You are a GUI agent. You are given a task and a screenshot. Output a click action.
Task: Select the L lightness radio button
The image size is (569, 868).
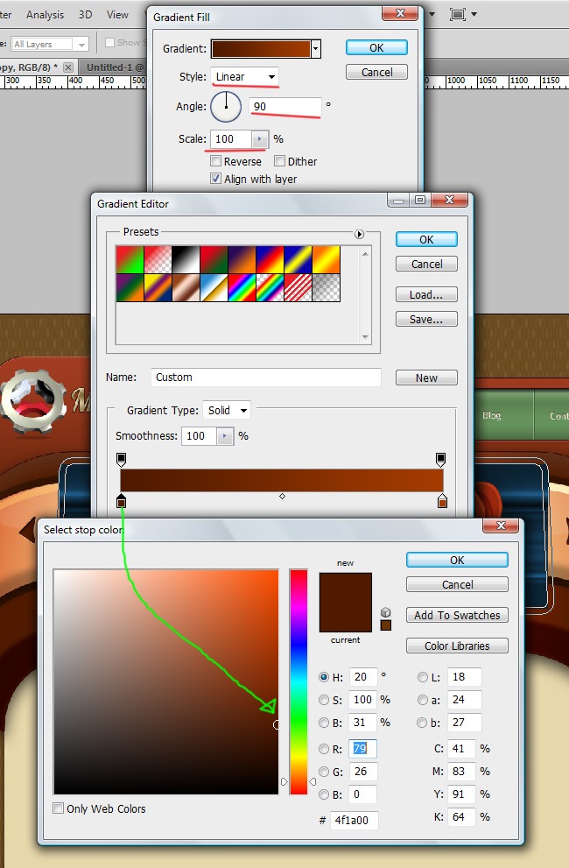[422, 677]
